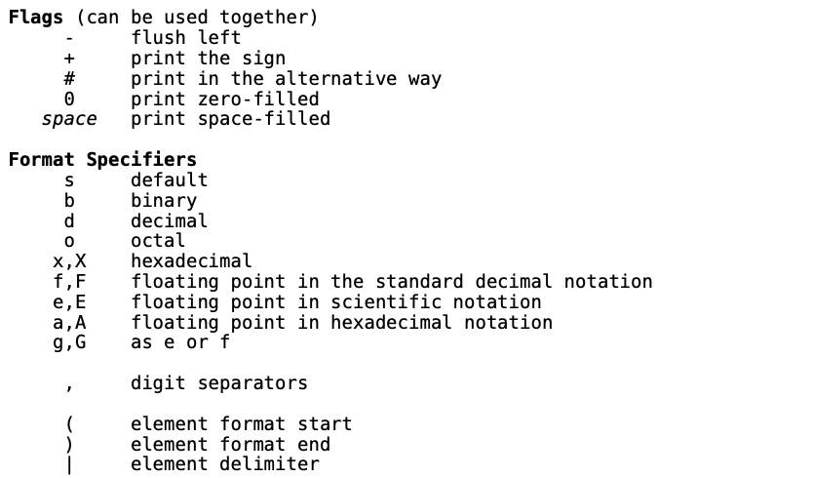Click the "print space-filled" description
813x478 pixels.
[230, 119]
